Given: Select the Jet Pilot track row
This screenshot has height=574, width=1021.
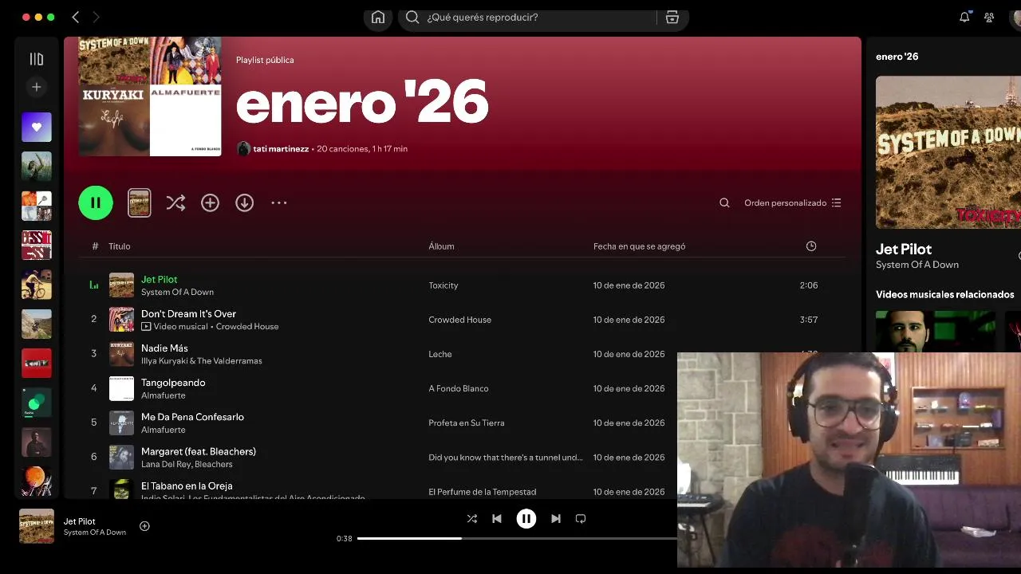Looking at the screenshot, I should click(x=463, y=285).
